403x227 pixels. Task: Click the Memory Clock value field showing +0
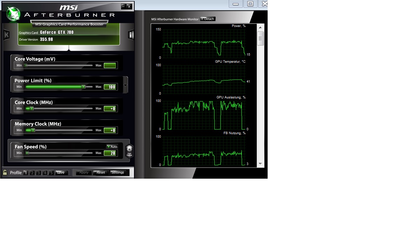[x=110, y=130]
